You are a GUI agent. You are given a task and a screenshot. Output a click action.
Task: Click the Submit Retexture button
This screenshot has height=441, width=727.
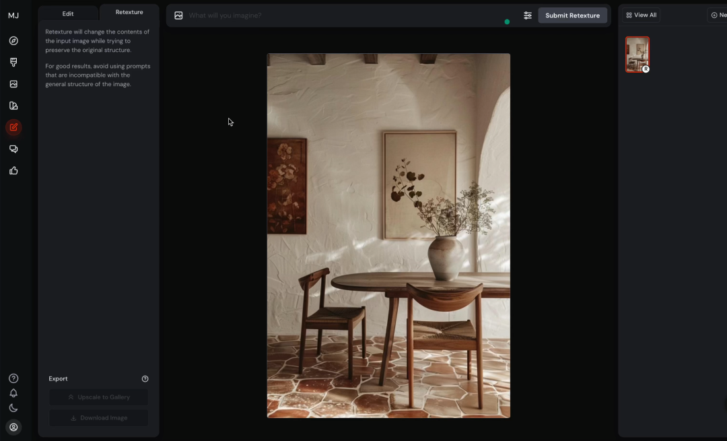point(573,15)
